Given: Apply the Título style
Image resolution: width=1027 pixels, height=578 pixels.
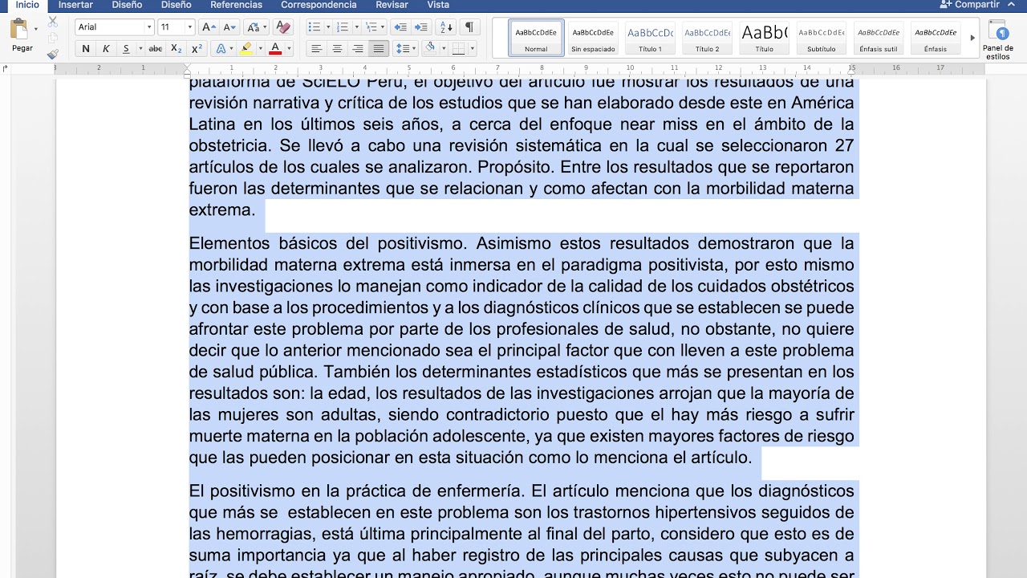Looking at the screenshot, I should [x=764, y=38].
